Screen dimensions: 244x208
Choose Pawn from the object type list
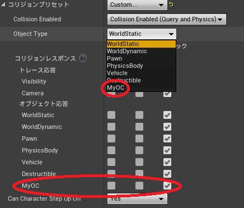tap(141, 58)
